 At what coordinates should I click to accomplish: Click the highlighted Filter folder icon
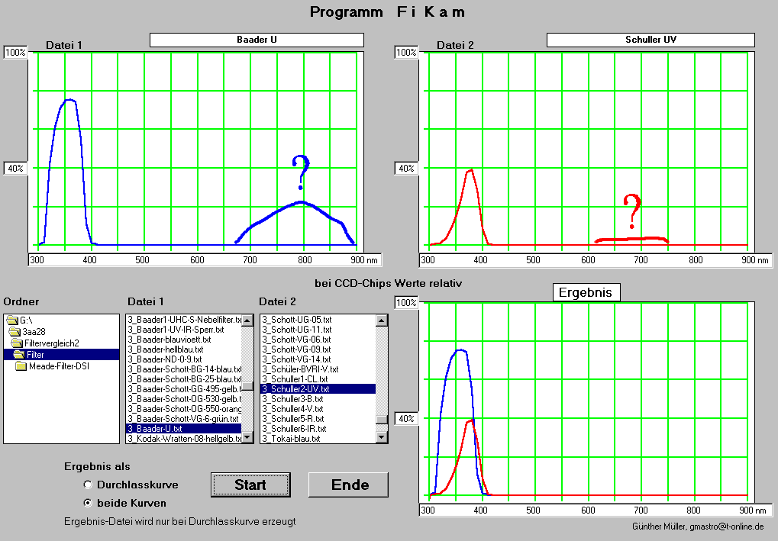[20, 355]
